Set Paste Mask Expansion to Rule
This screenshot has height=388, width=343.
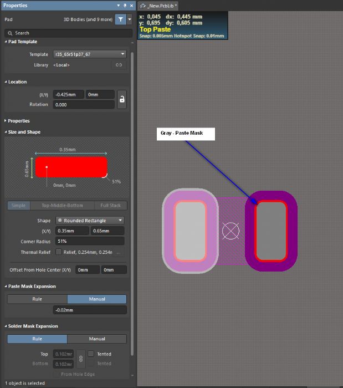tap(37, 299)
